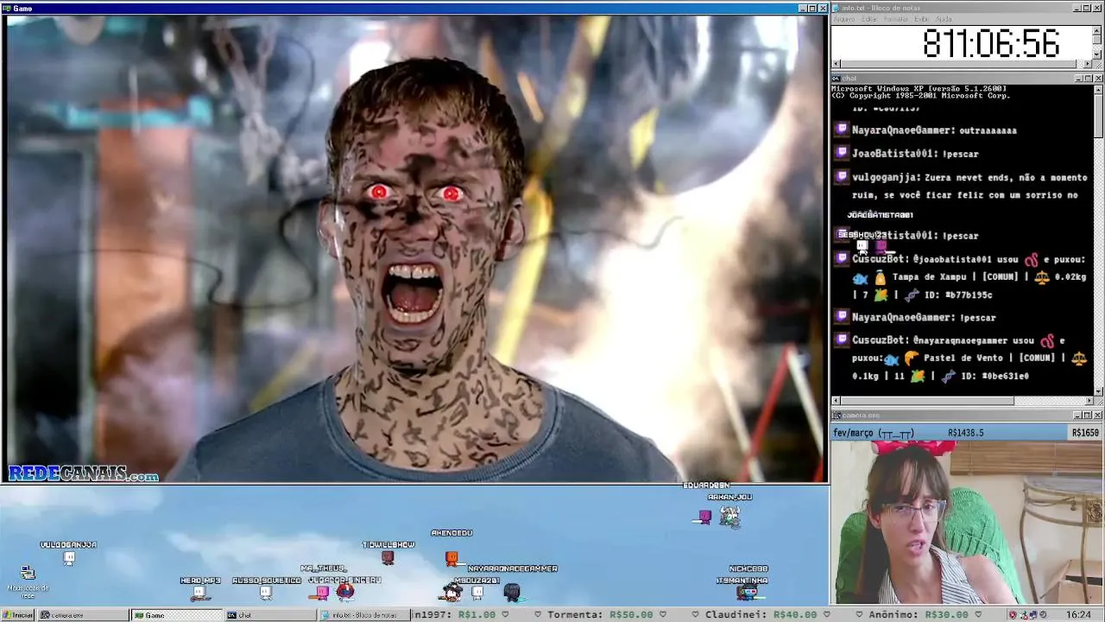1105x622 pixels.
Task: Click the chat window scroll up arrow
Action: point(1098,89)
